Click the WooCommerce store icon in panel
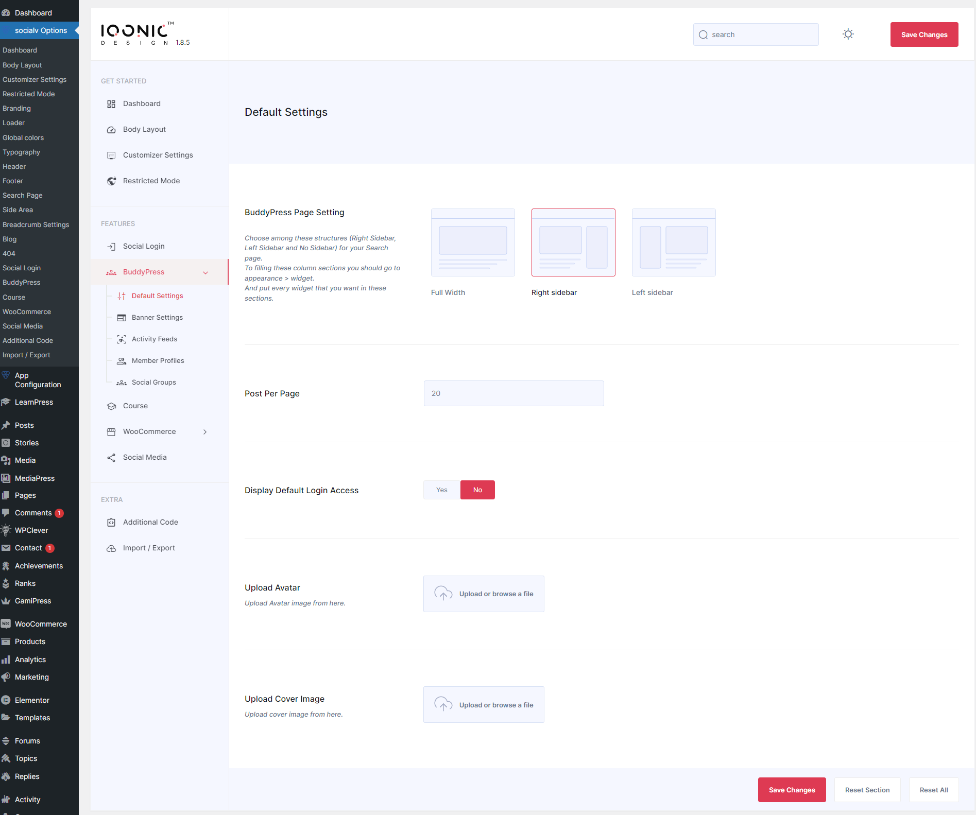976x815 pixels. point(111,432)
